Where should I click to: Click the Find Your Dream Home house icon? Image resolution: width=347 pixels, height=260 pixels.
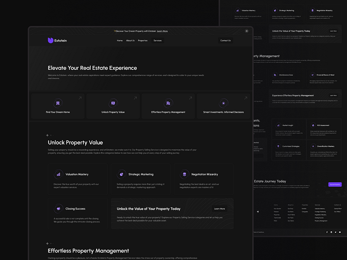tap(58, 103)
